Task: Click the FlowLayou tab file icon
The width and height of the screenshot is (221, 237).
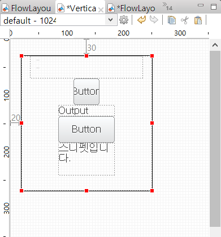Action: [6, 8]
